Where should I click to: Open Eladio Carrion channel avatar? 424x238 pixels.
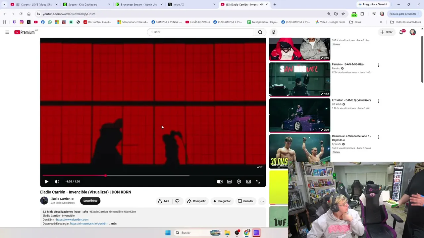44,201
